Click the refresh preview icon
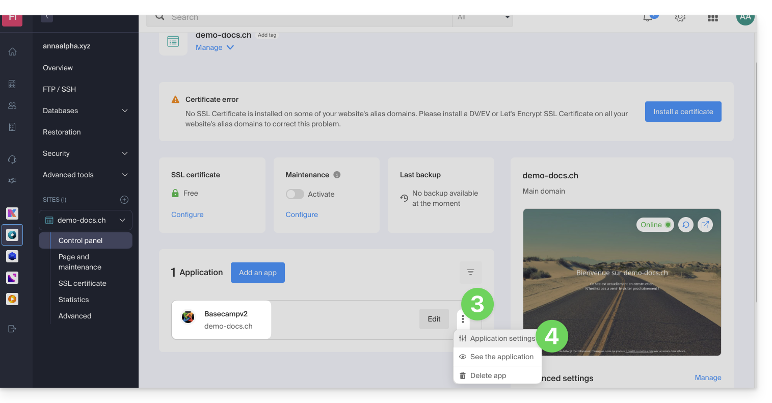Viewport: 772px width, 403px height. pos(686,225)
